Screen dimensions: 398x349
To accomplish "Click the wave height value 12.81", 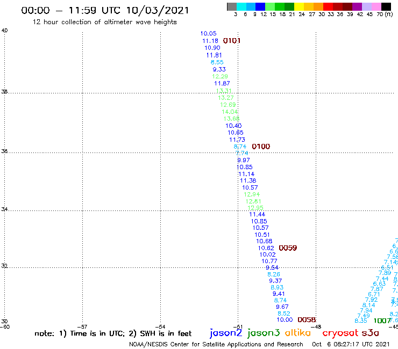I will (253, 201).
